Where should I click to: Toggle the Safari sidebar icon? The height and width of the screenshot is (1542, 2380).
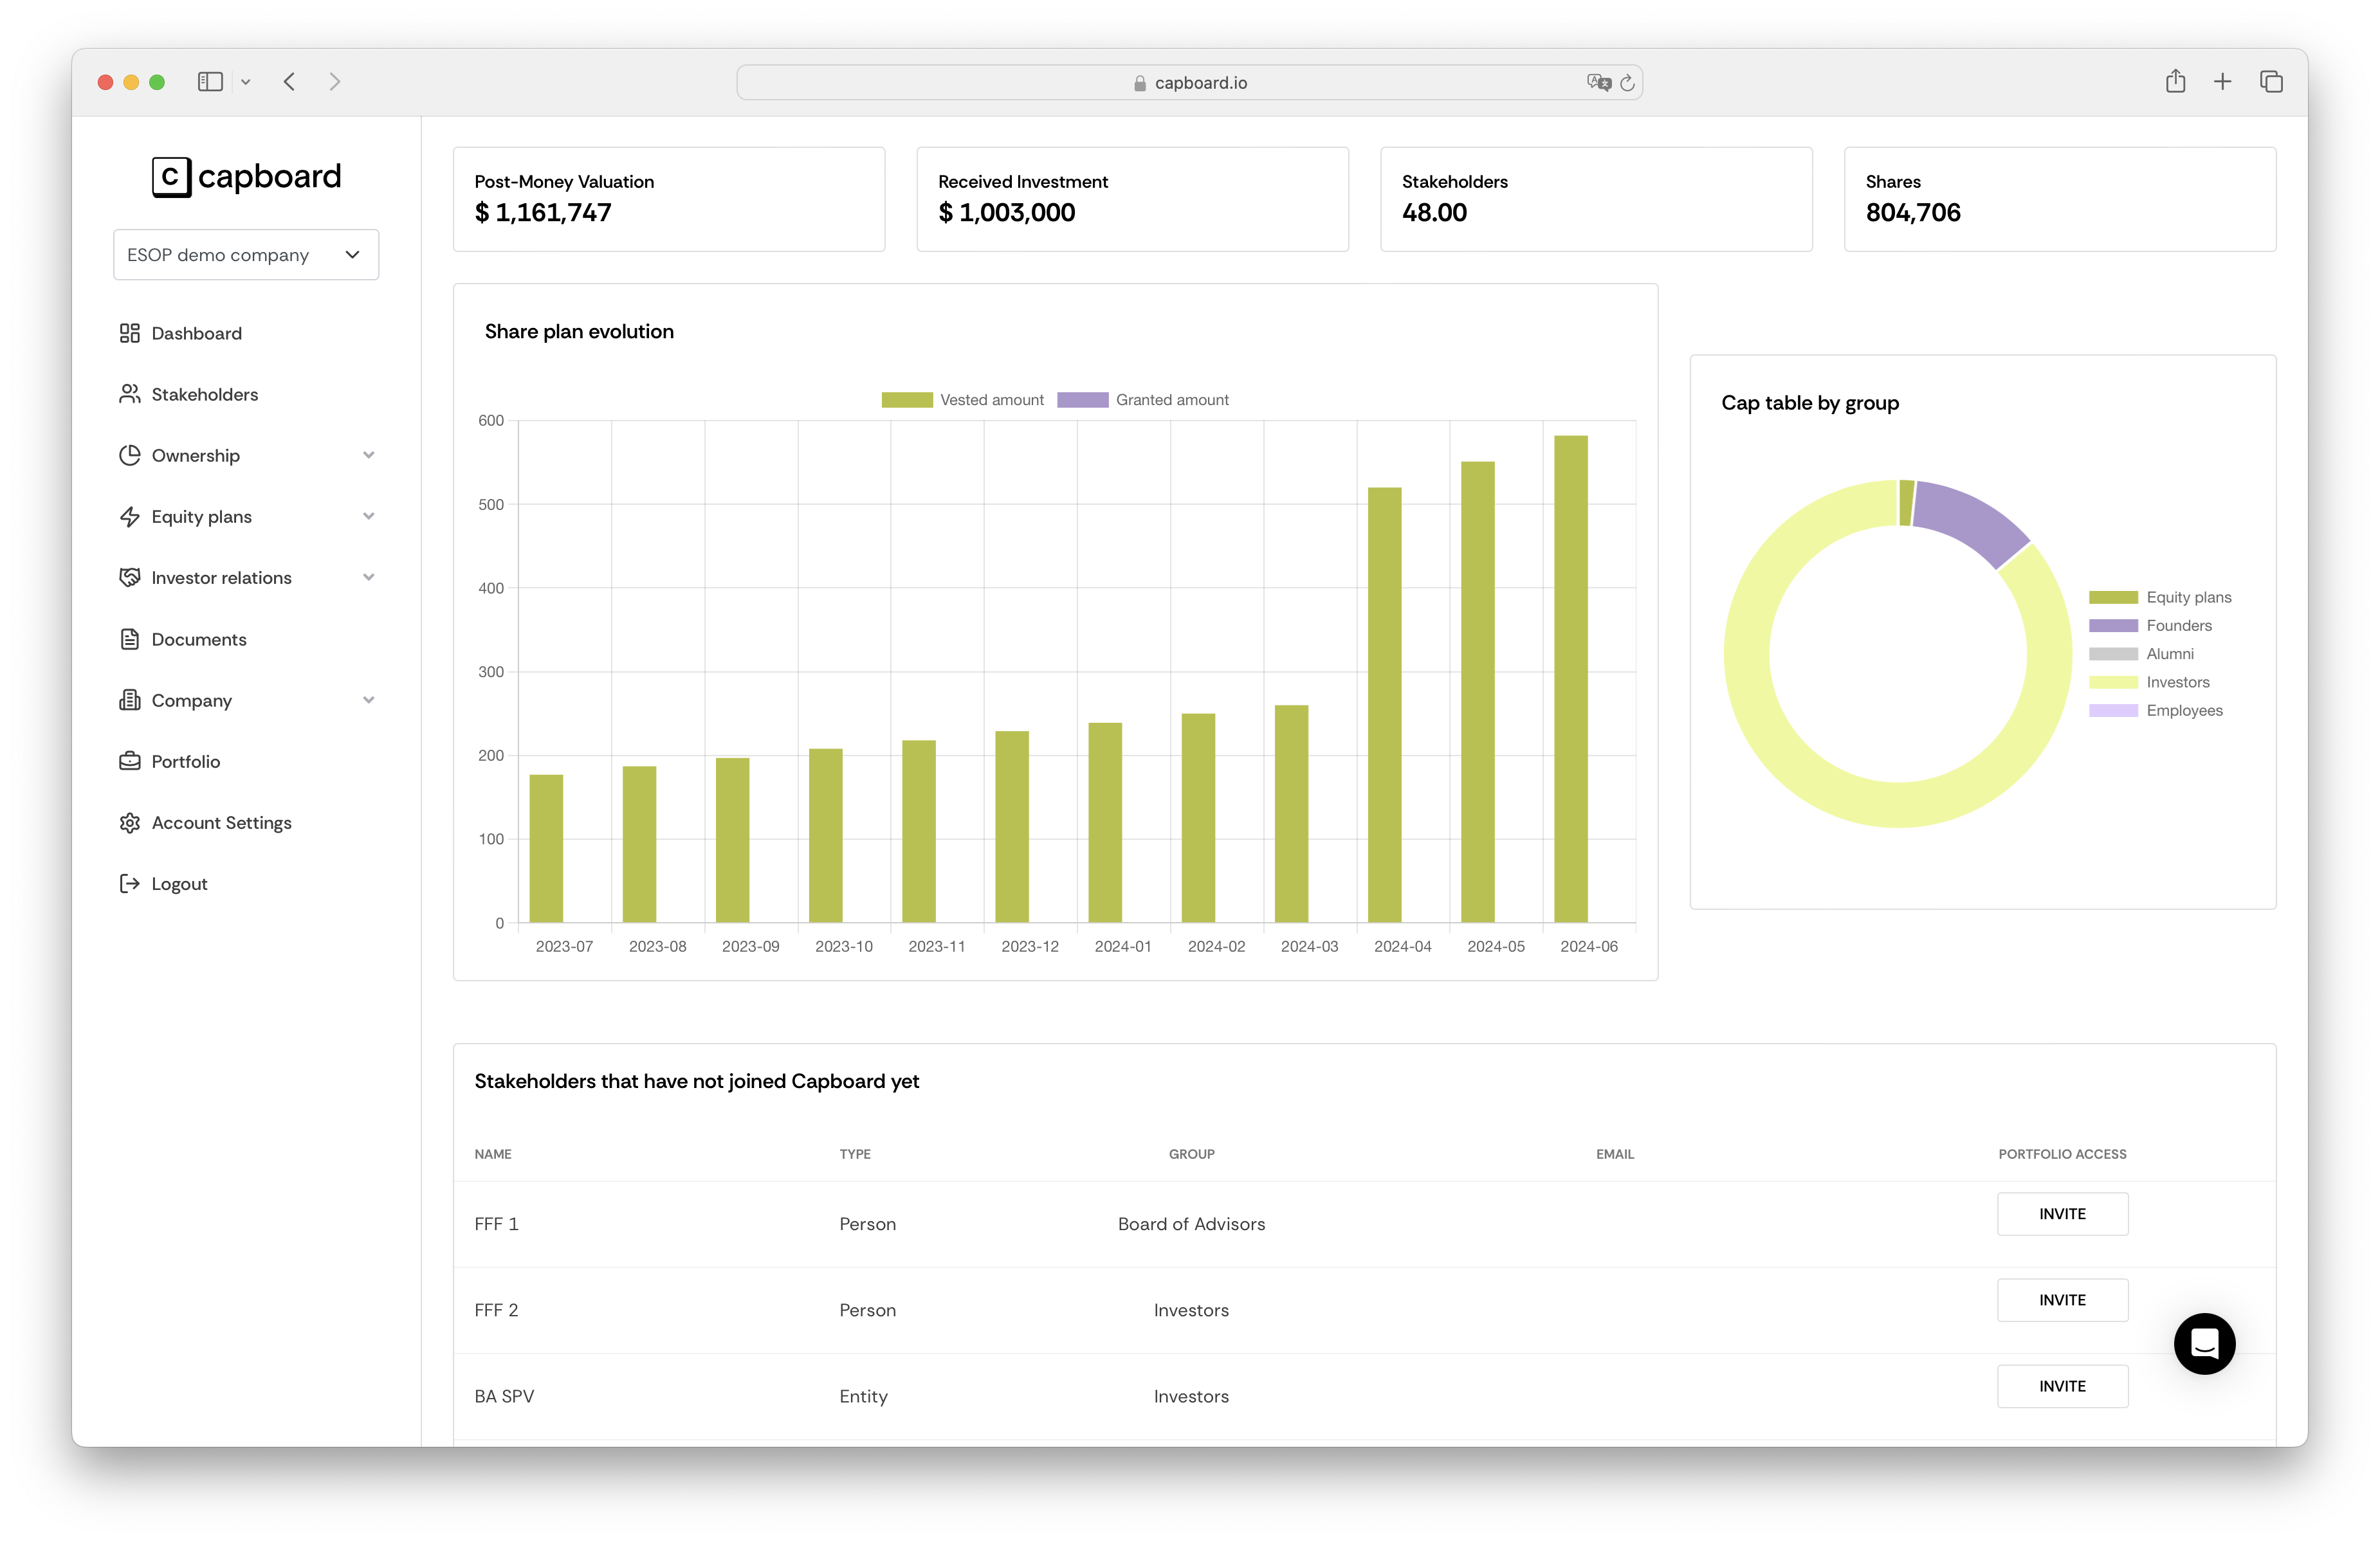[210, 82]
